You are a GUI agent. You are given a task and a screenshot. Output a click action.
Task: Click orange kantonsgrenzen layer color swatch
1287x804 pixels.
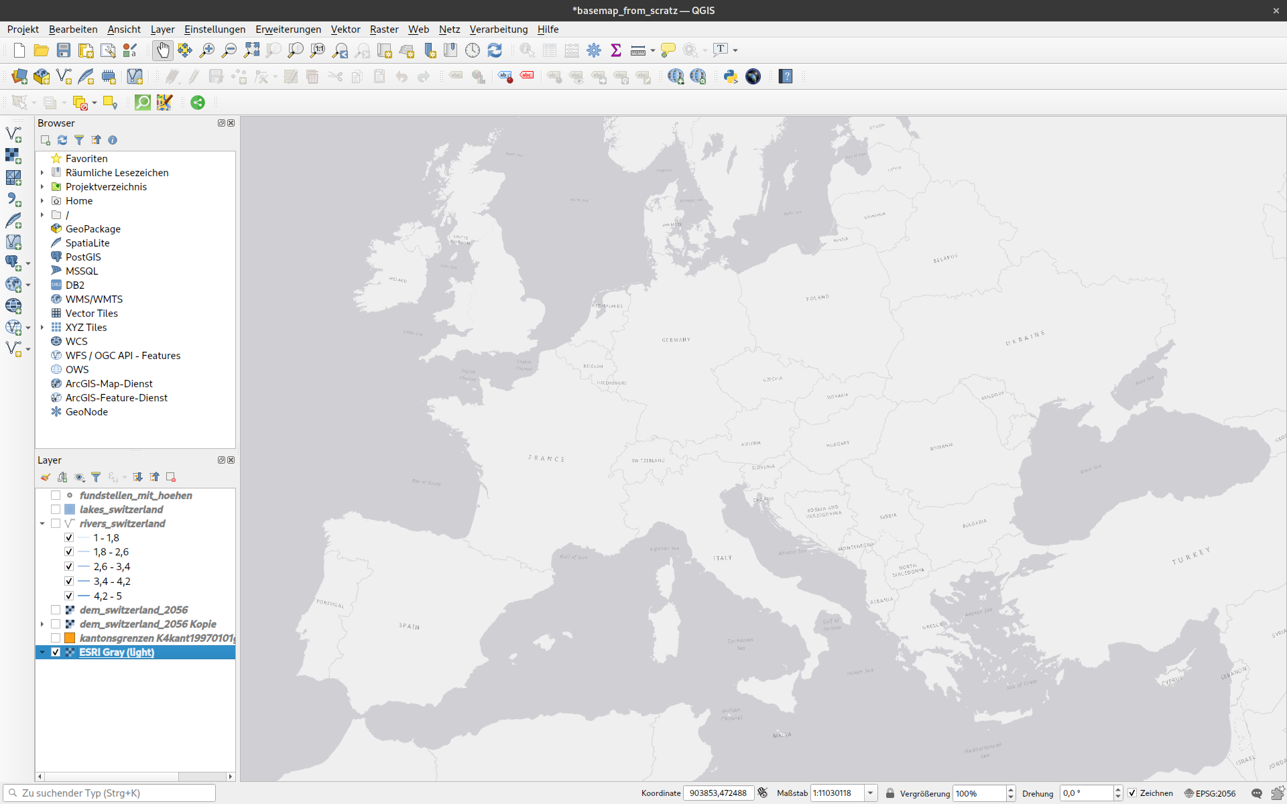coord(70,638)
